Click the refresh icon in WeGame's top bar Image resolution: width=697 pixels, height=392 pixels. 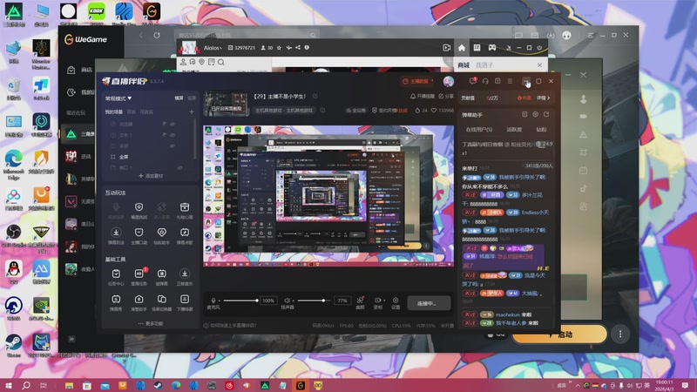157,35
